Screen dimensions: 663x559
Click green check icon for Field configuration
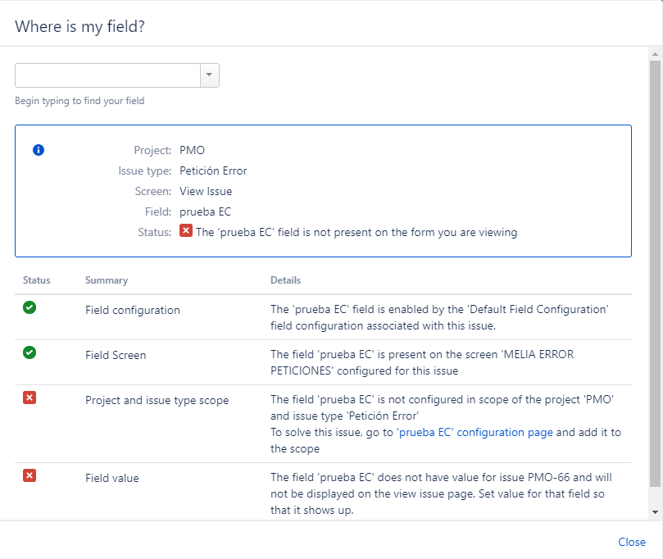[30, 307]
